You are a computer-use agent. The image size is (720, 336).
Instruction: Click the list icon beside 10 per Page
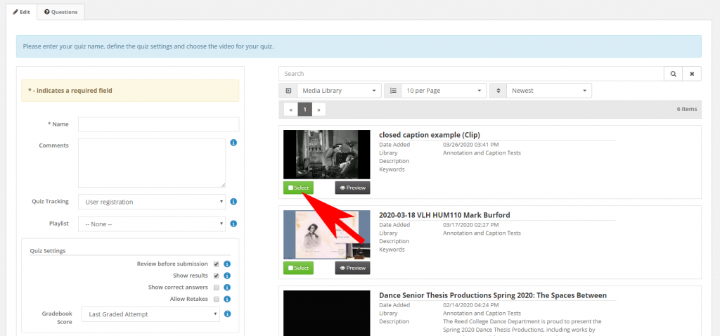click(392, 91)
